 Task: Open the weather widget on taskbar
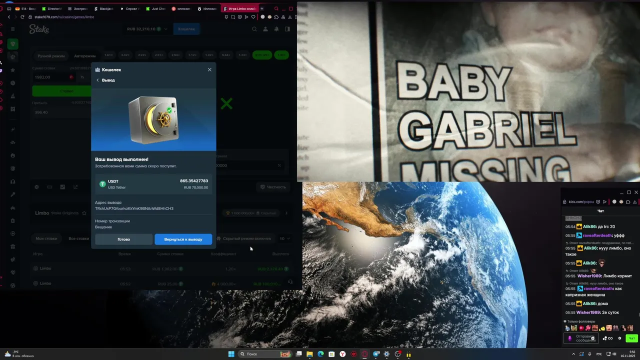(19, 354)
